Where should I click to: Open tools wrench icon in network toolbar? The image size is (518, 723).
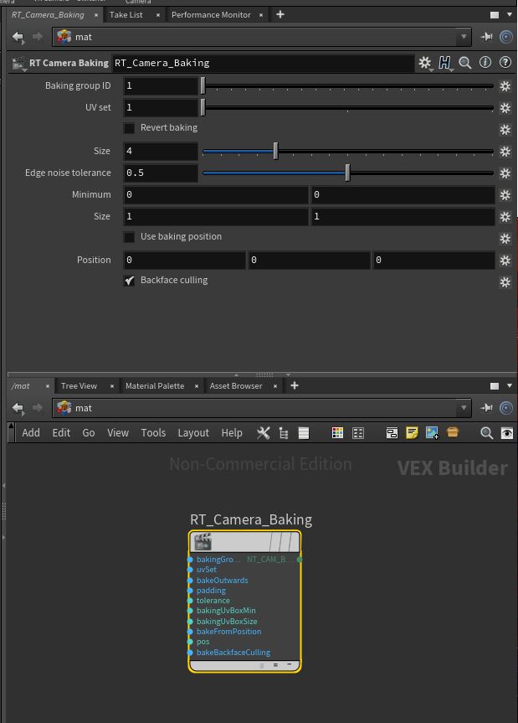264,432
